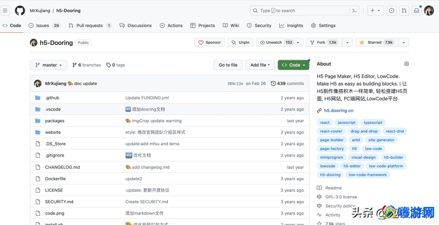Fork the repository with Fork button
The image size is (439, 225).
(324, 43)
